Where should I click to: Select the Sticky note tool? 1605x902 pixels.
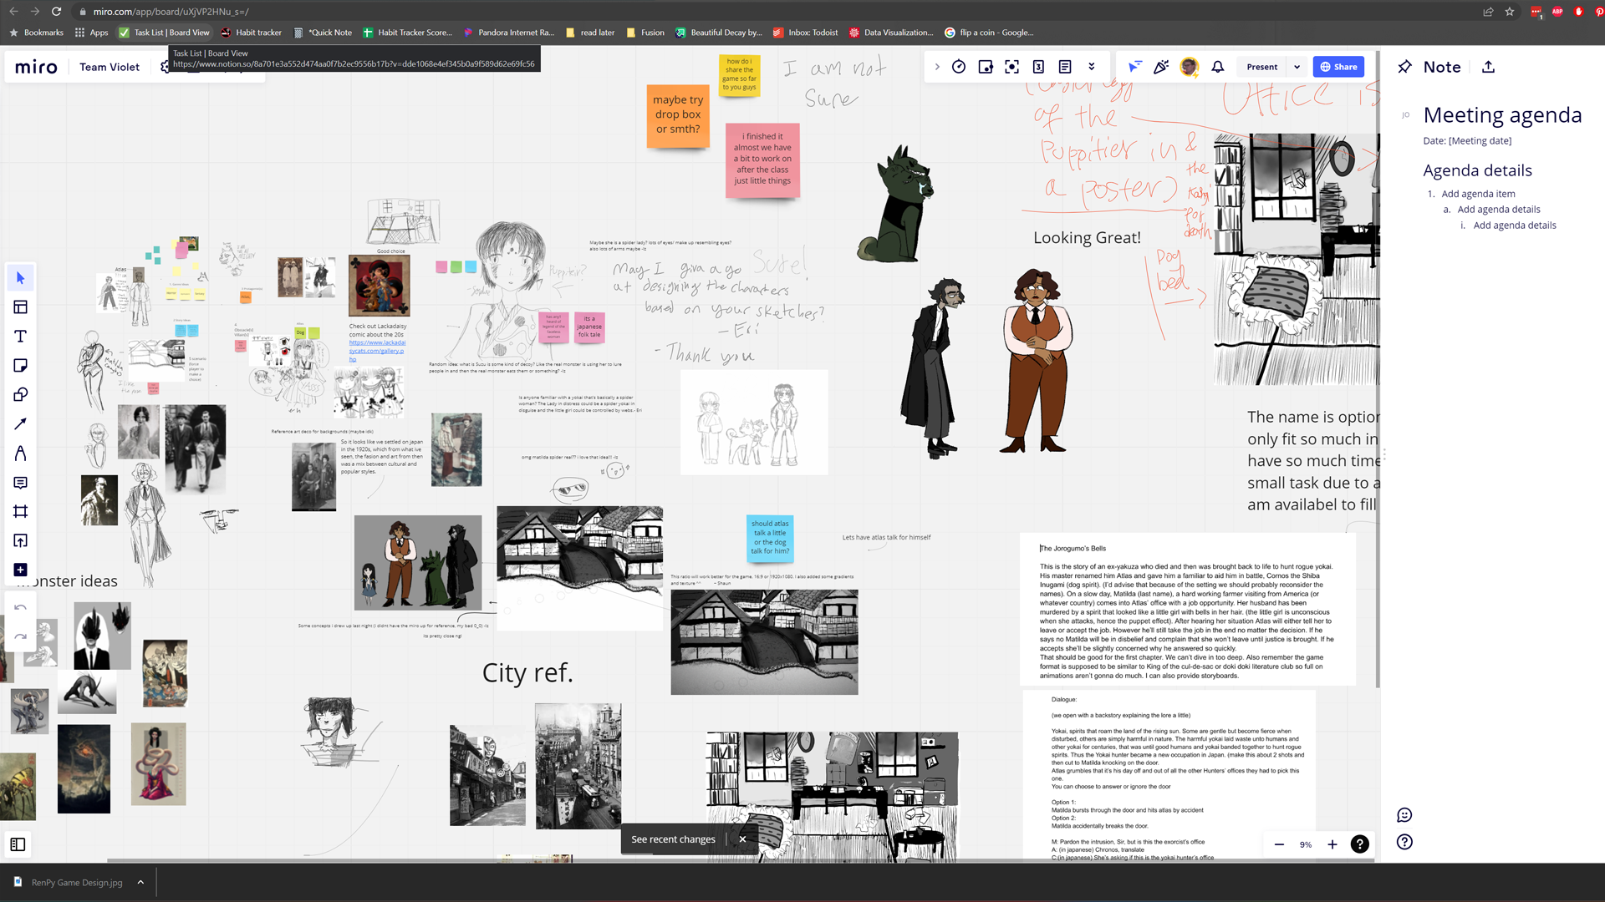pyautogui.click(x=21, y=366)
